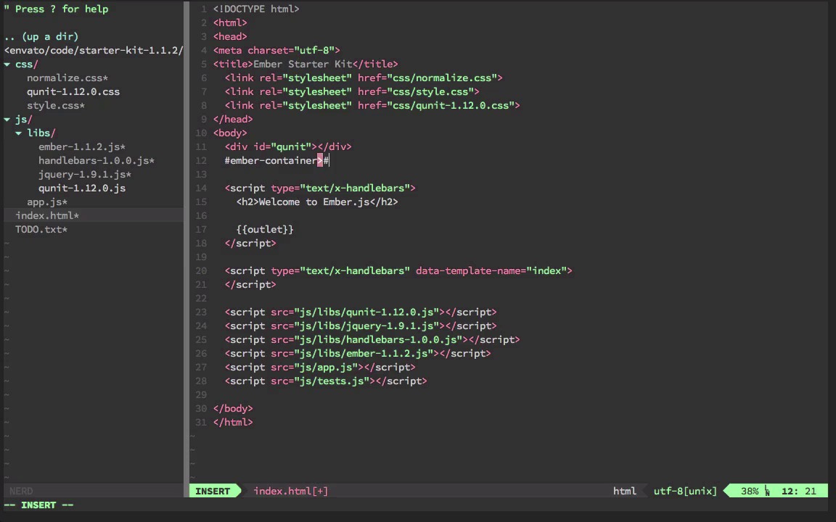Click the css/style.css href value
This screenshot has height=522, width=836.
[x=430, y=91]
